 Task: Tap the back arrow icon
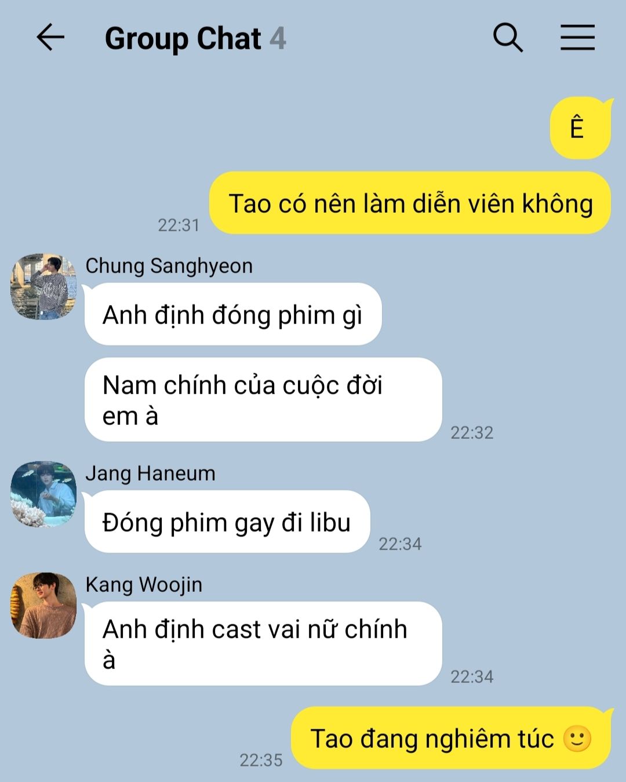click(50, 38)
